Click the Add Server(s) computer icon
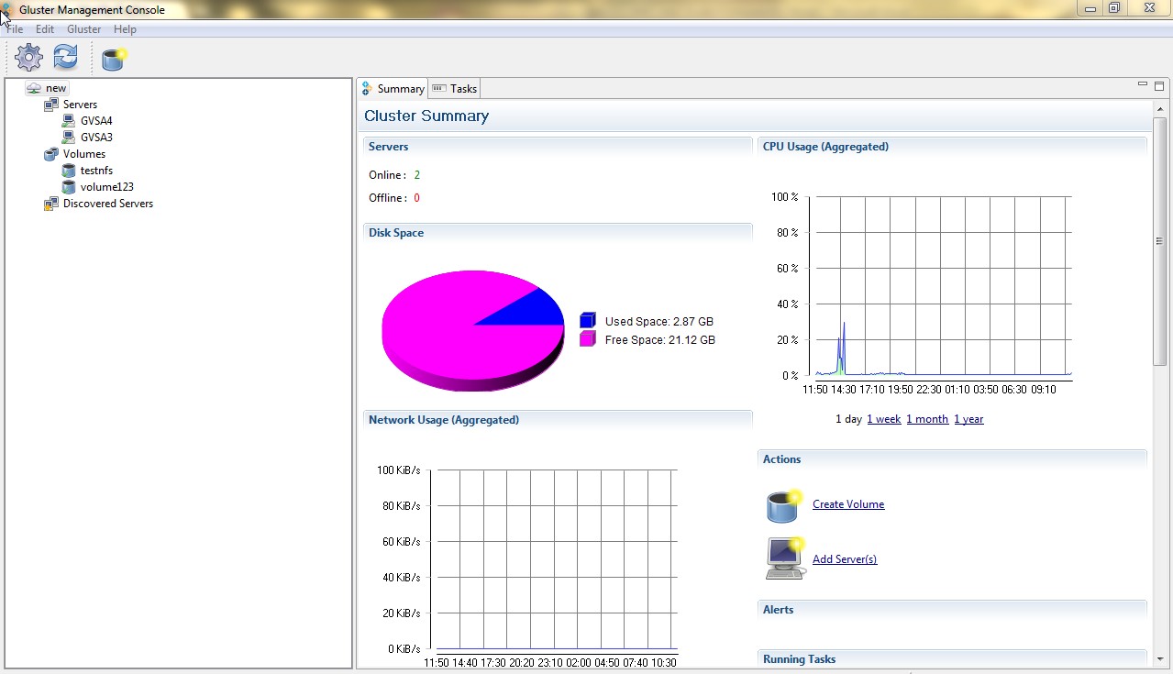 coord(785,558)
